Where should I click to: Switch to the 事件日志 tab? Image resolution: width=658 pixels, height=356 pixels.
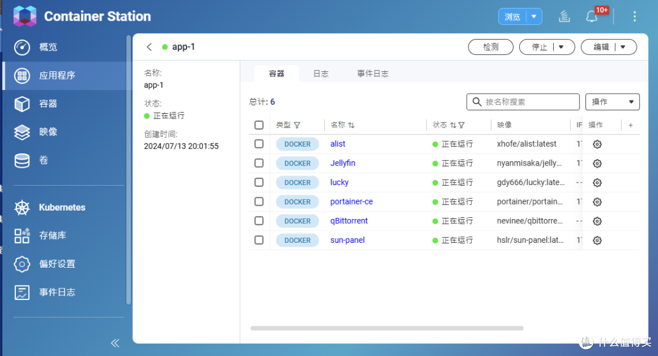click(x=373, y=74)
